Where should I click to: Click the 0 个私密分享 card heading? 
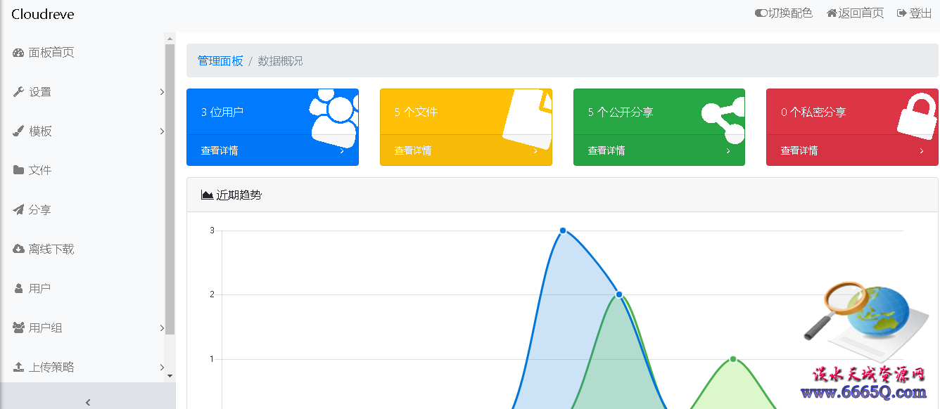[813, 112]
